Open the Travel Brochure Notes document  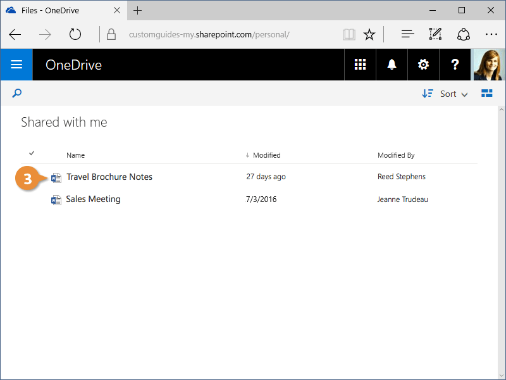[109, 177]
